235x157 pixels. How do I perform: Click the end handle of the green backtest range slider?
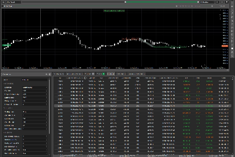pos(198,2)
